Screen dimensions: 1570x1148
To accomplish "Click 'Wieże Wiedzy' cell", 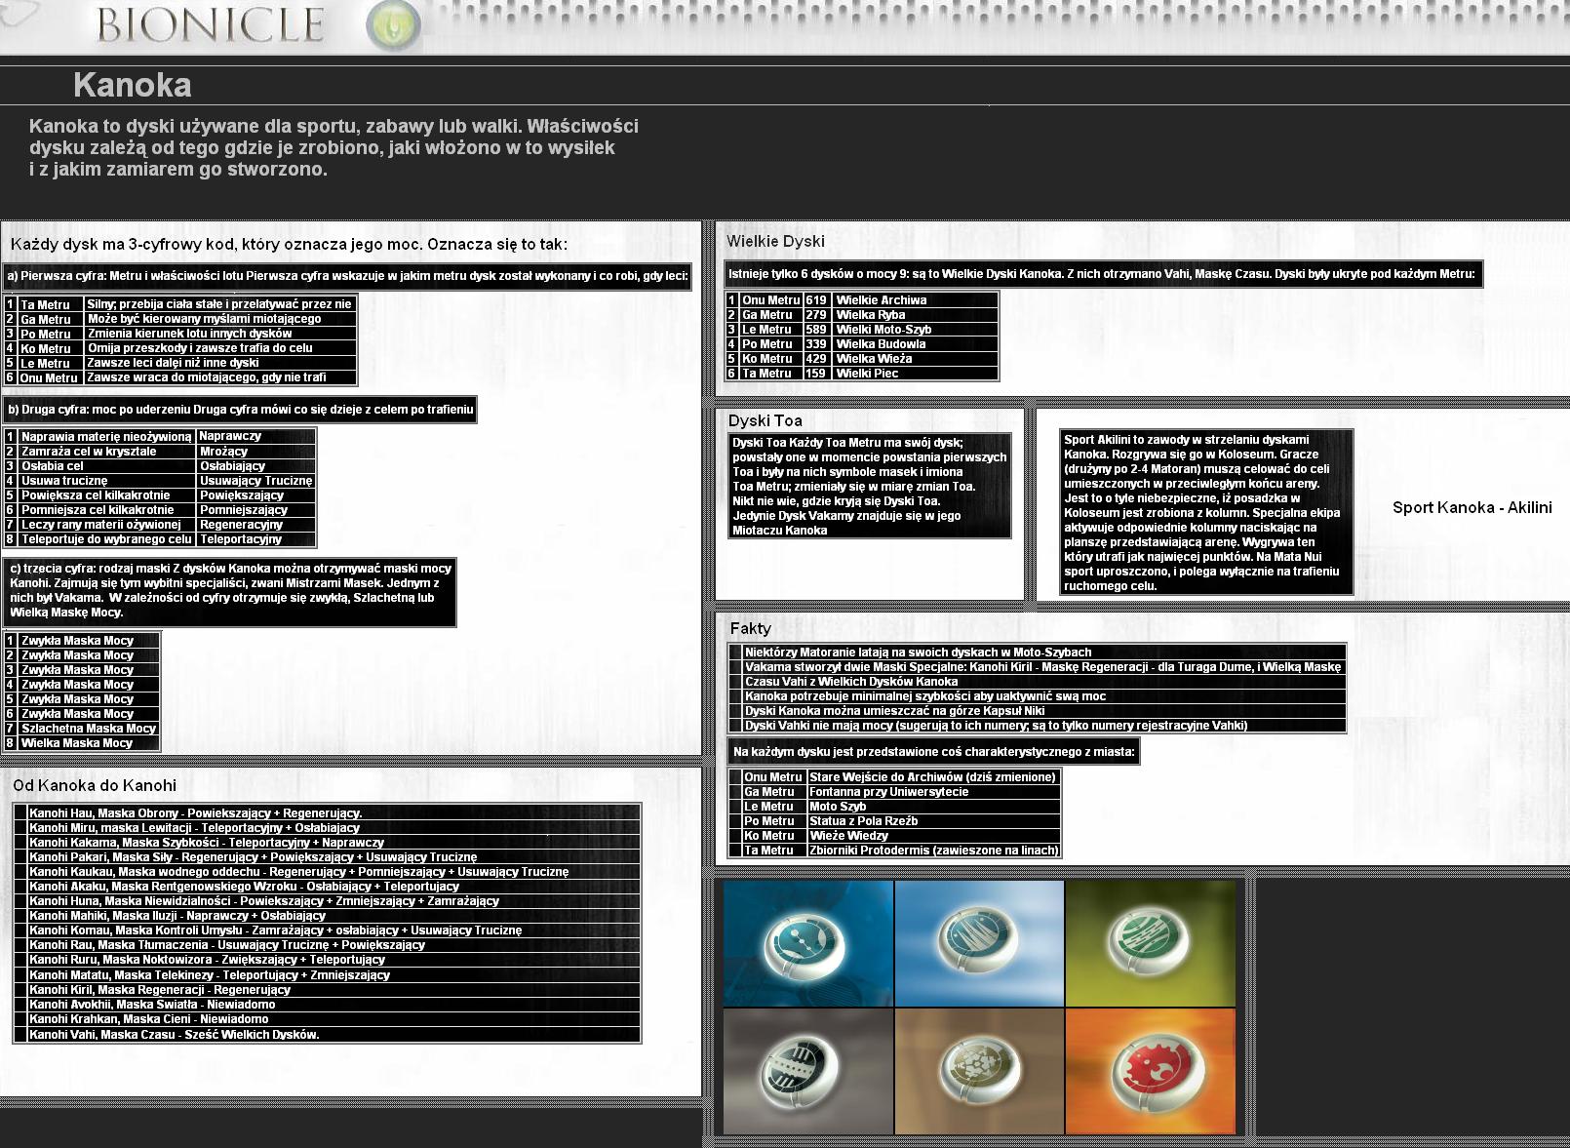I will point(933,836).
